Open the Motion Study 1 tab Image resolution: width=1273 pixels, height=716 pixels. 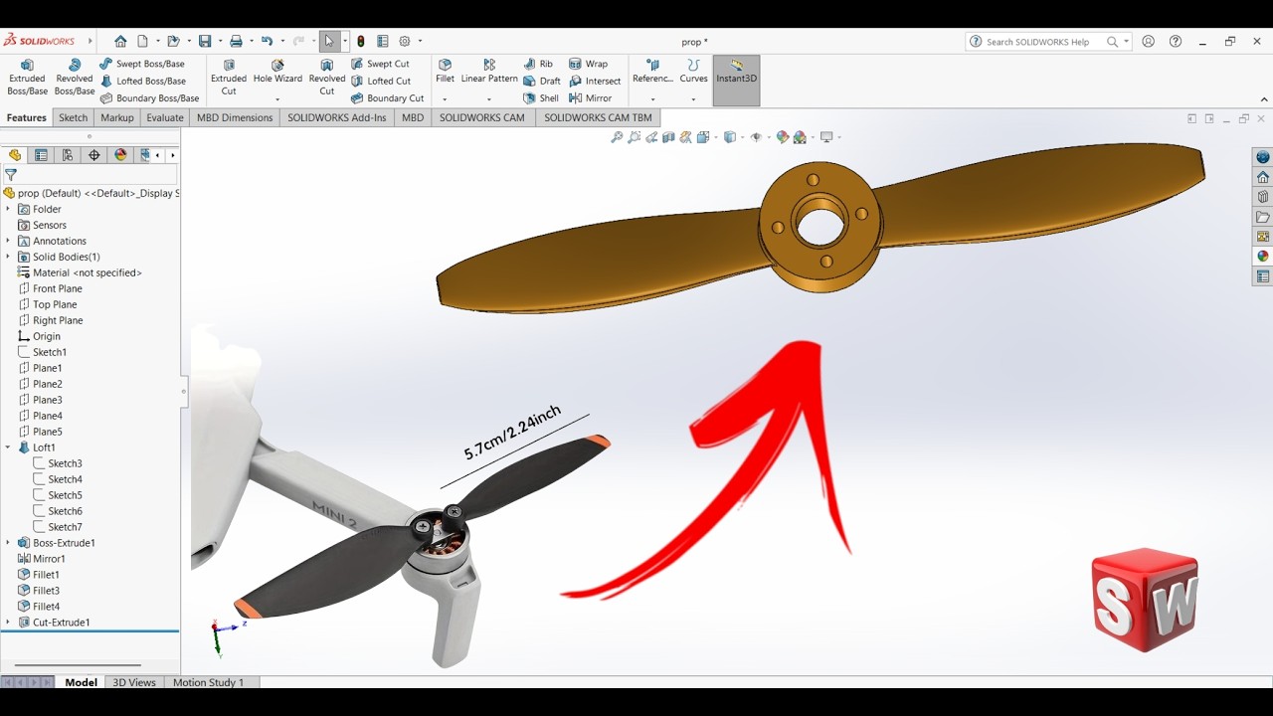(x=209, y=682)
